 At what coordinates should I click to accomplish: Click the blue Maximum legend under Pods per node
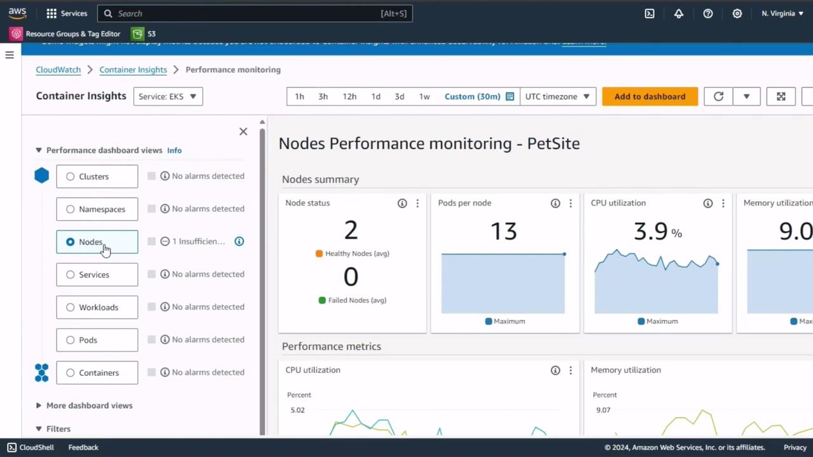pyautogui.click(x=505, y=321)
